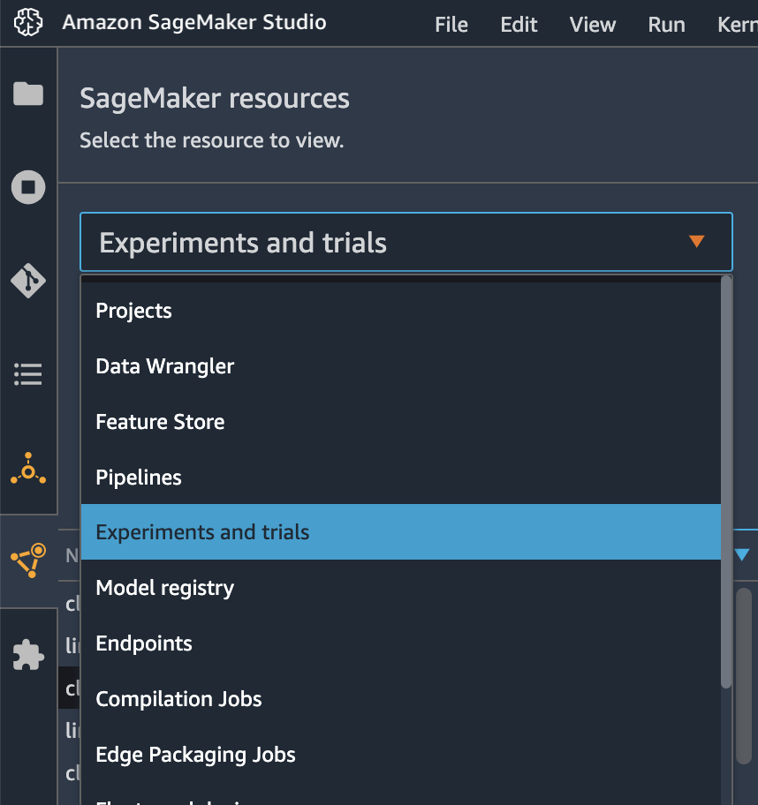Choose Data Wrangler option
Image resolution: width=758 pixels, height=805 pixels.
[401, 366]
